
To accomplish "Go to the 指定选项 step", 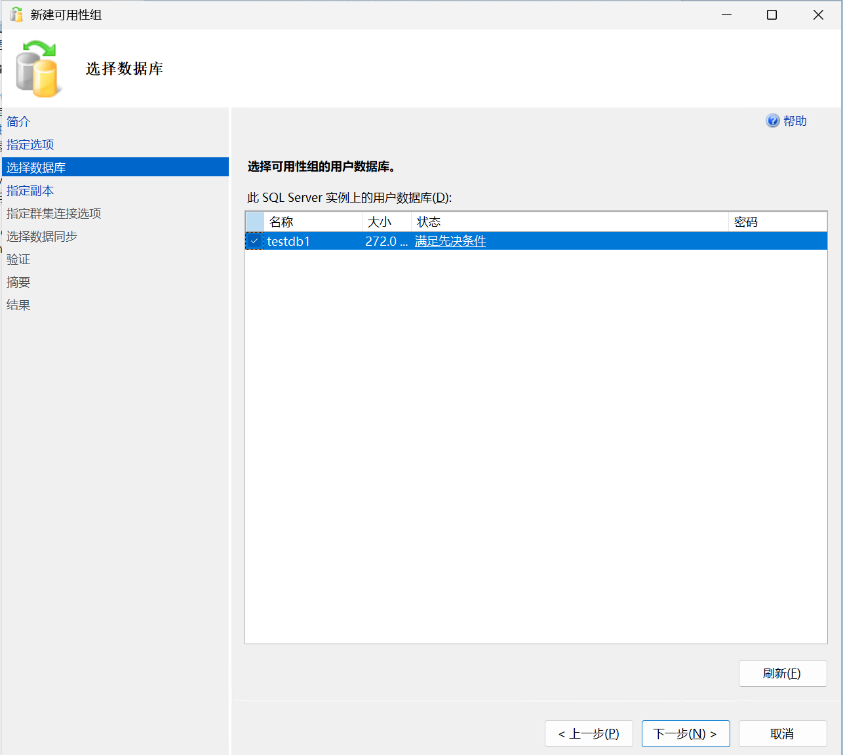I will click(30, 145).
